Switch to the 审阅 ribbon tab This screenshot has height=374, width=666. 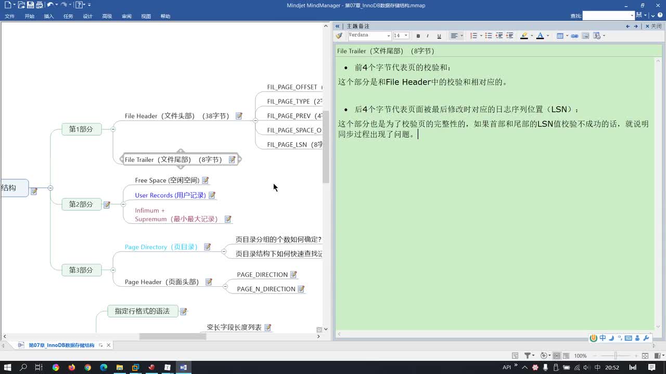(x=126, y=16)
